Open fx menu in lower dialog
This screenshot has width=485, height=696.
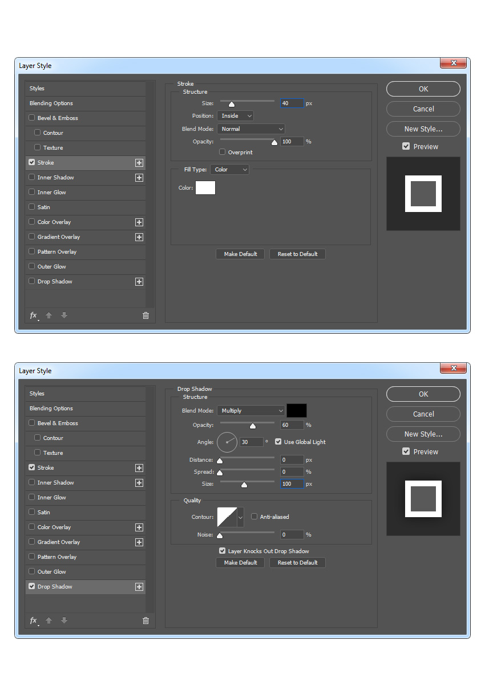[34, 621]
